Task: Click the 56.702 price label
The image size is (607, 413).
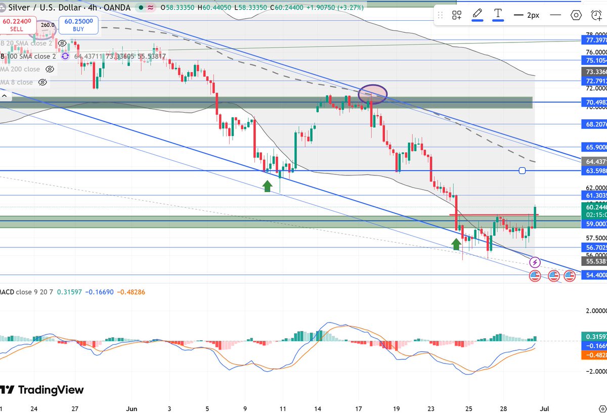Action: point(593,247)
